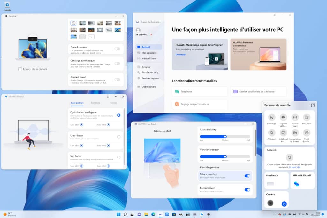
Task: Open the HUAWEI Panneau de contrôle banner card
Action: tap(258, 54)
